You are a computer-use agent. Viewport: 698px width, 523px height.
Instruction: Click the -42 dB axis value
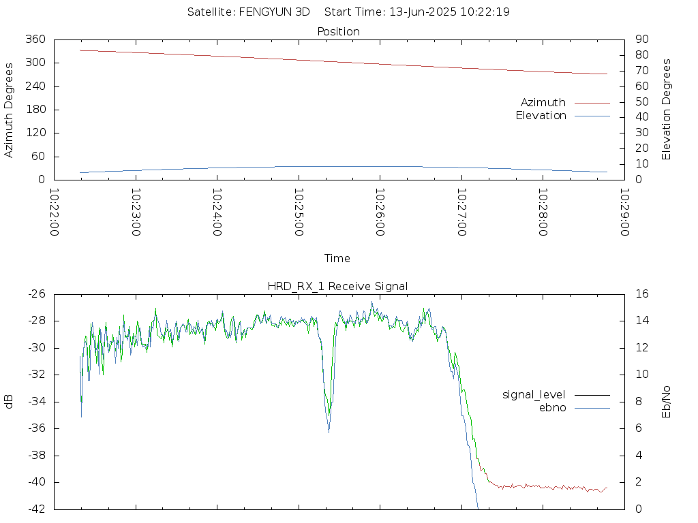pyautogui.click(x=37, y=509)
